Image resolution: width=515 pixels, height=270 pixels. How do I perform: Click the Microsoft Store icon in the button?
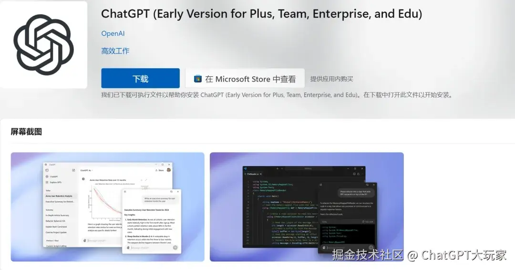198,79
